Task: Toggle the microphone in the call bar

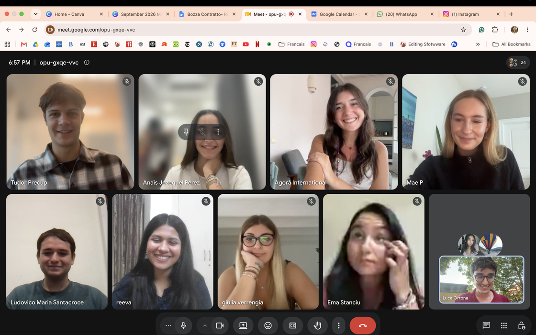Action: (184, 325)
